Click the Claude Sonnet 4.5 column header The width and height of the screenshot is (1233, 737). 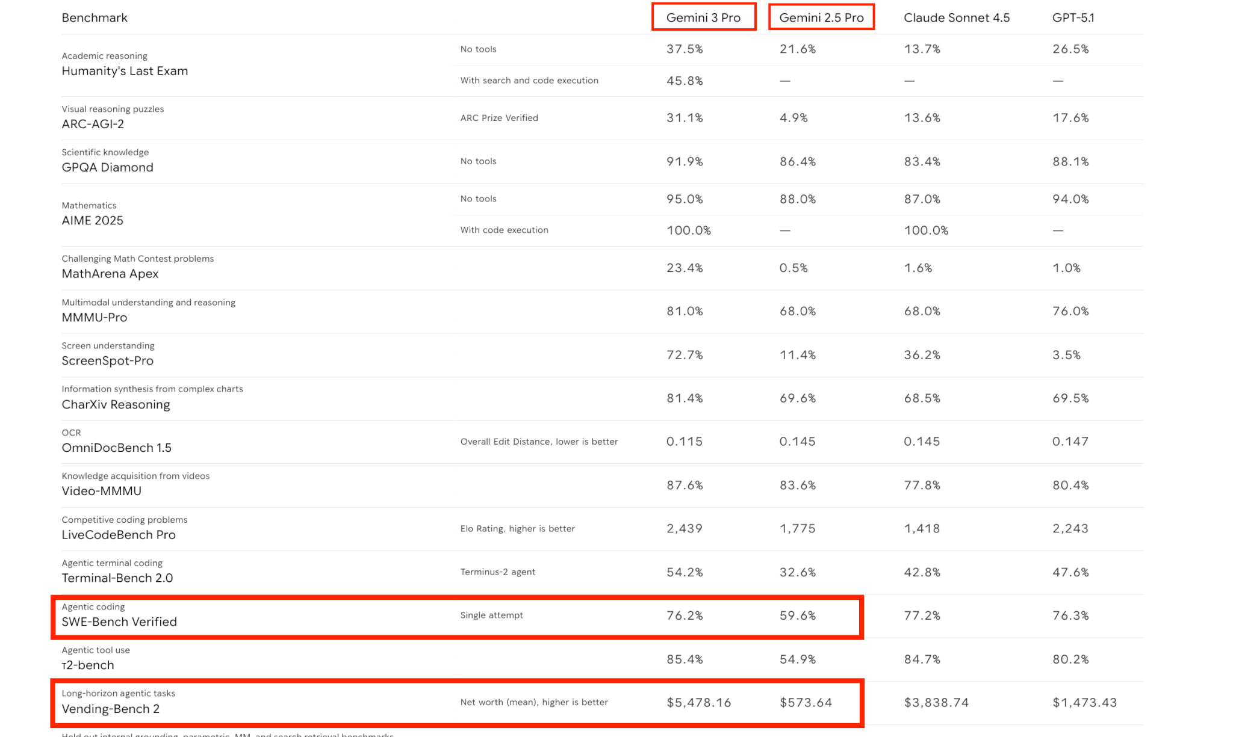coord(956,17)
